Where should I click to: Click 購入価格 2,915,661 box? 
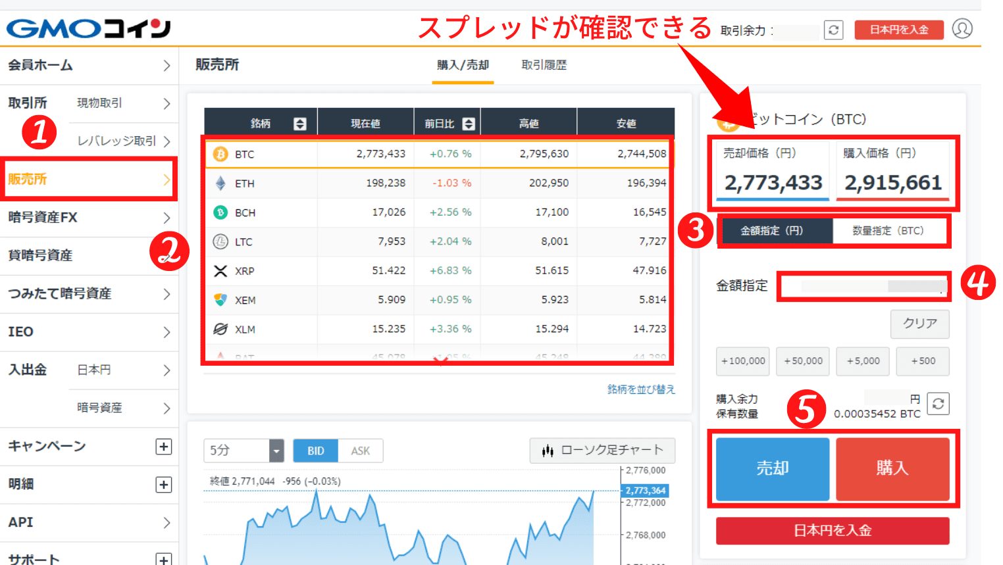pos(892,171)
